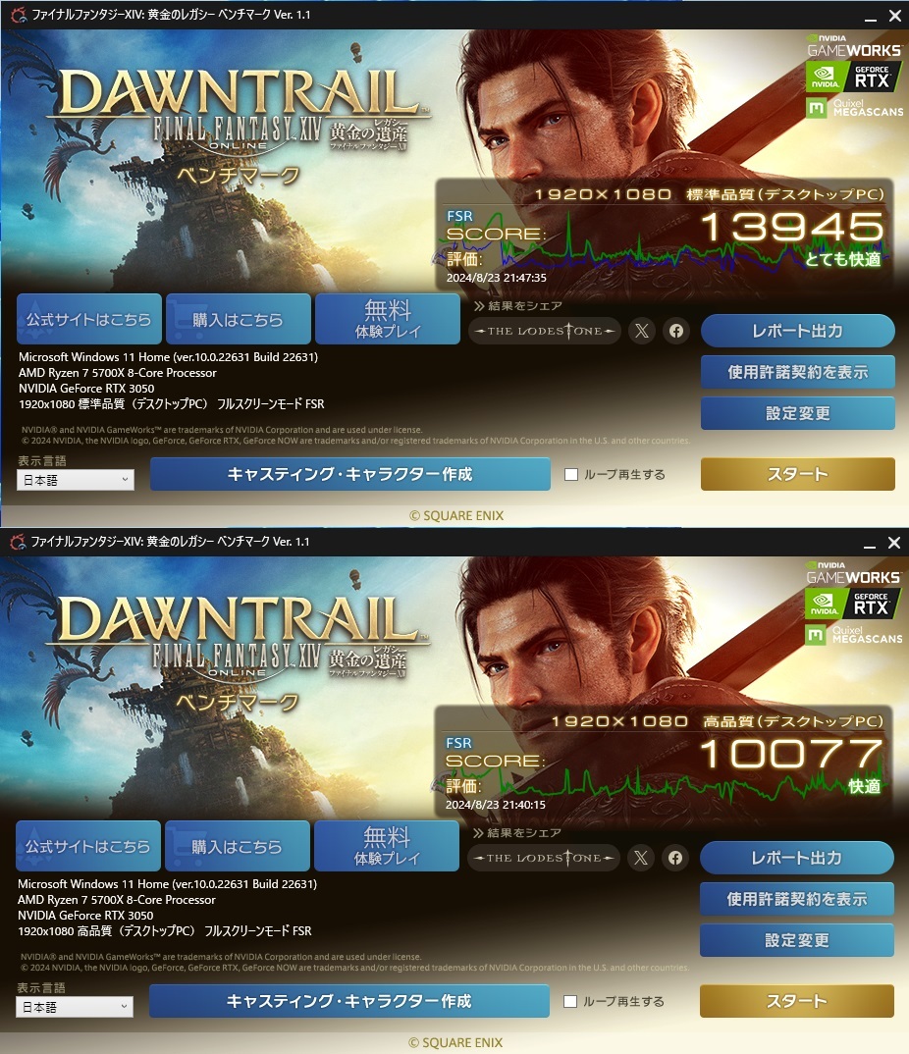Click 公式サイトはこちら in lower window
This screenshot has height=1054, width=909.
(88, 846)
